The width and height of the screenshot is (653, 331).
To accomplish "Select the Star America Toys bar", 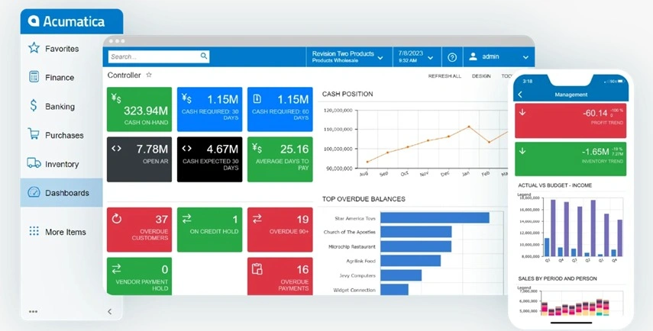I will (435, 218).
